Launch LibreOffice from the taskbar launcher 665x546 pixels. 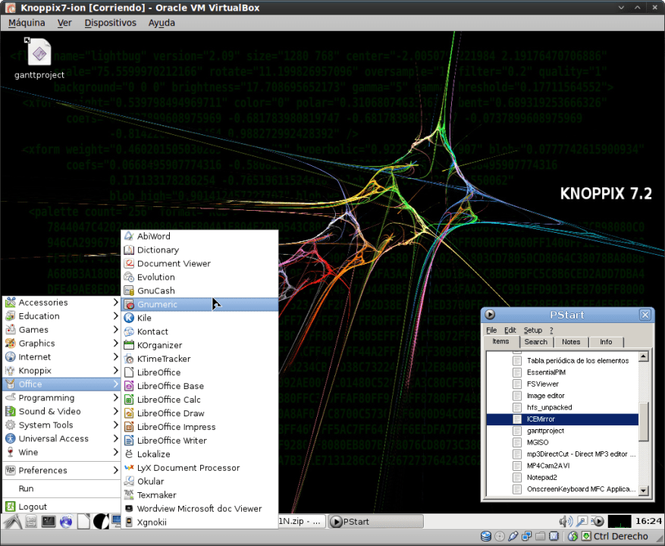click(x=83, y=522)
